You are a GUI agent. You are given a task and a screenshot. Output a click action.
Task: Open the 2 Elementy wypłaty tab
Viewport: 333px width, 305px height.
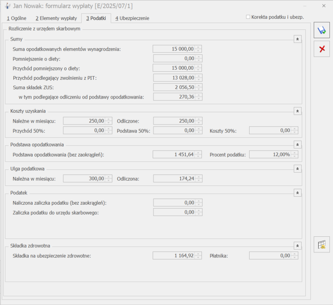coord(56,18)
